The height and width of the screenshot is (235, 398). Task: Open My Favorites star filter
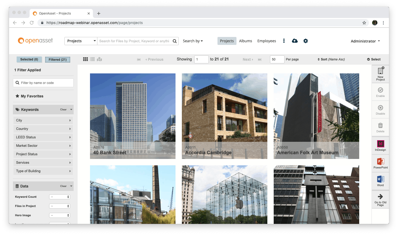[29, 96]
